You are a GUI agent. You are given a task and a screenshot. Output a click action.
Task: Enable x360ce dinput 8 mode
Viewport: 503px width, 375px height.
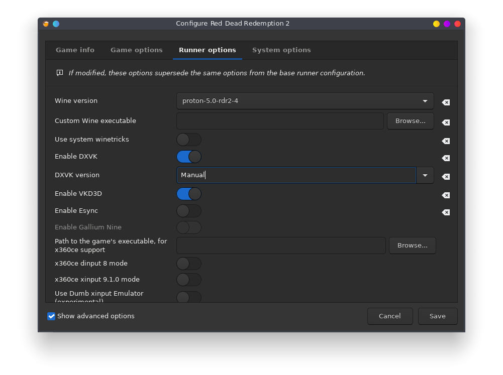pyautogui.click(x=189, y=264)
